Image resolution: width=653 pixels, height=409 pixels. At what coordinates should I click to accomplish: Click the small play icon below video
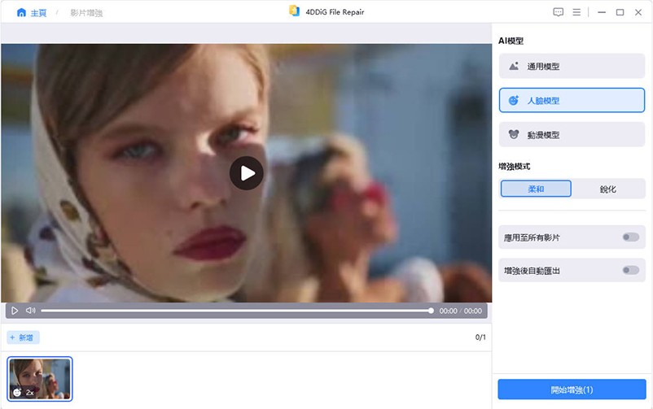coord(15,311)
